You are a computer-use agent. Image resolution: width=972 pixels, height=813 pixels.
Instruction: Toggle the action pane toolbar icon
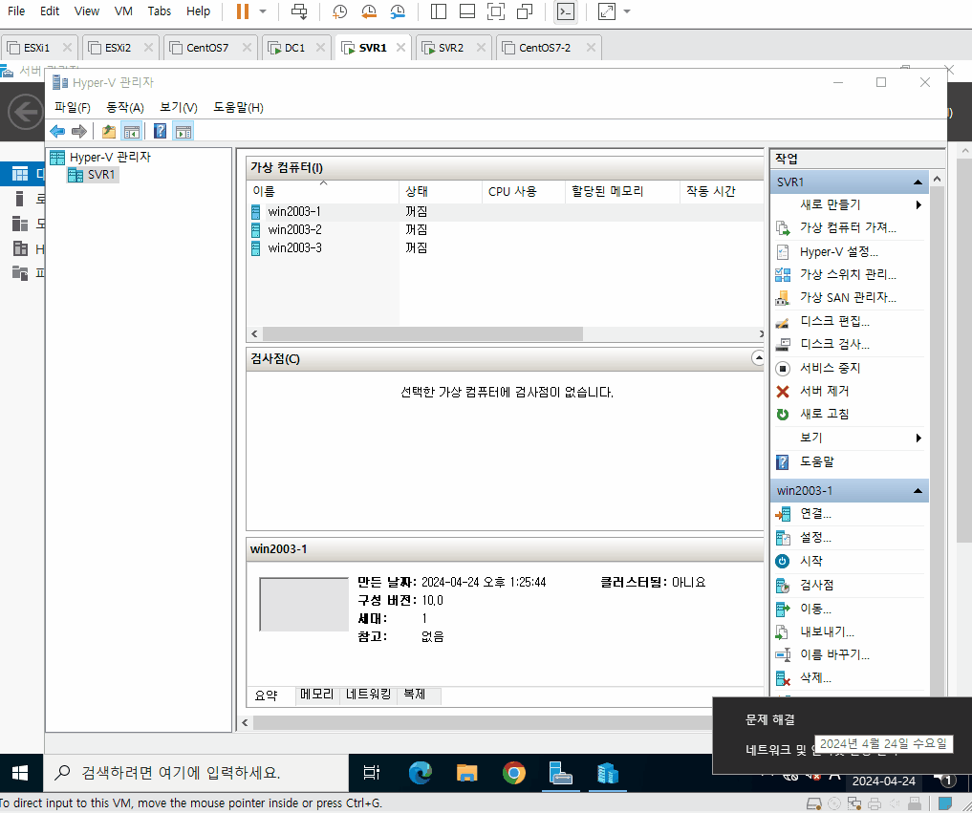point(184,132)
